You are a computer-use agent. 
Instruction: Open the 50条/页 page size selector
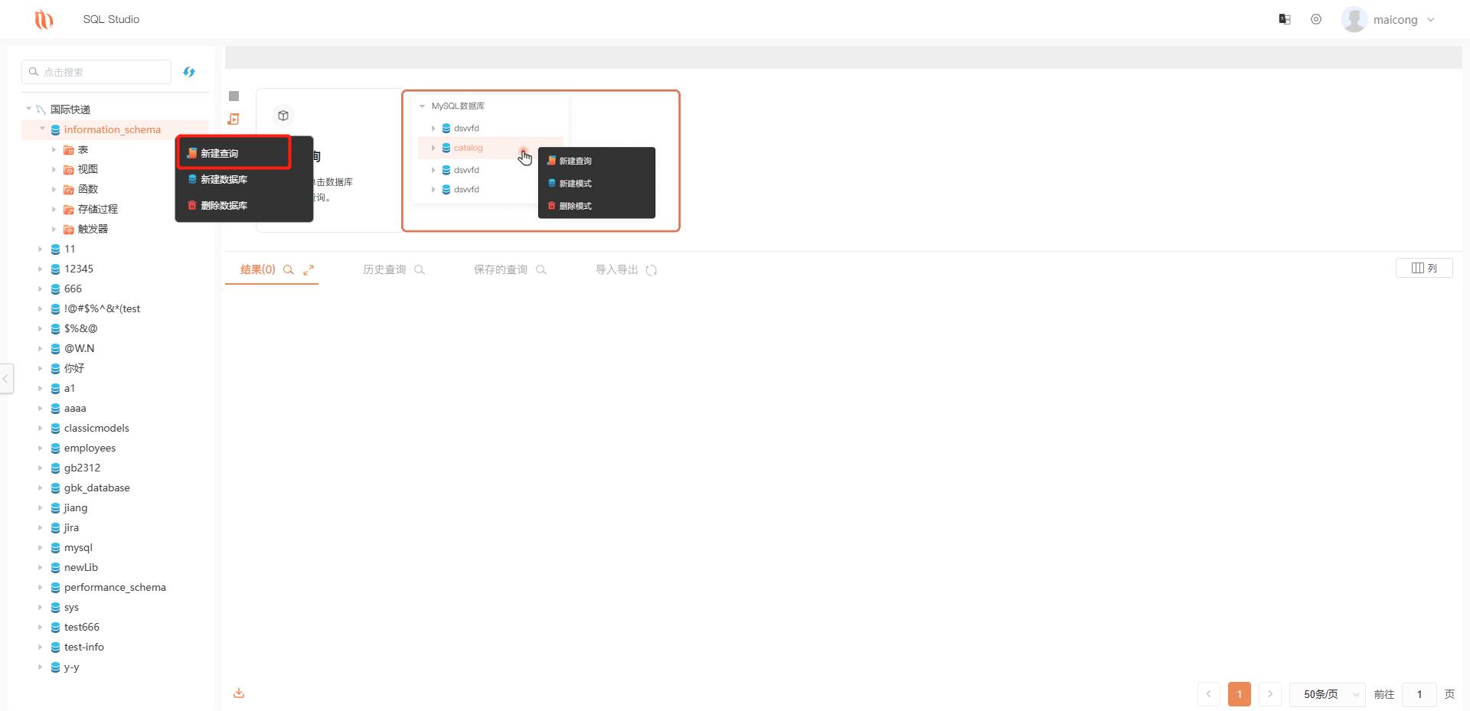(1326, 694)
